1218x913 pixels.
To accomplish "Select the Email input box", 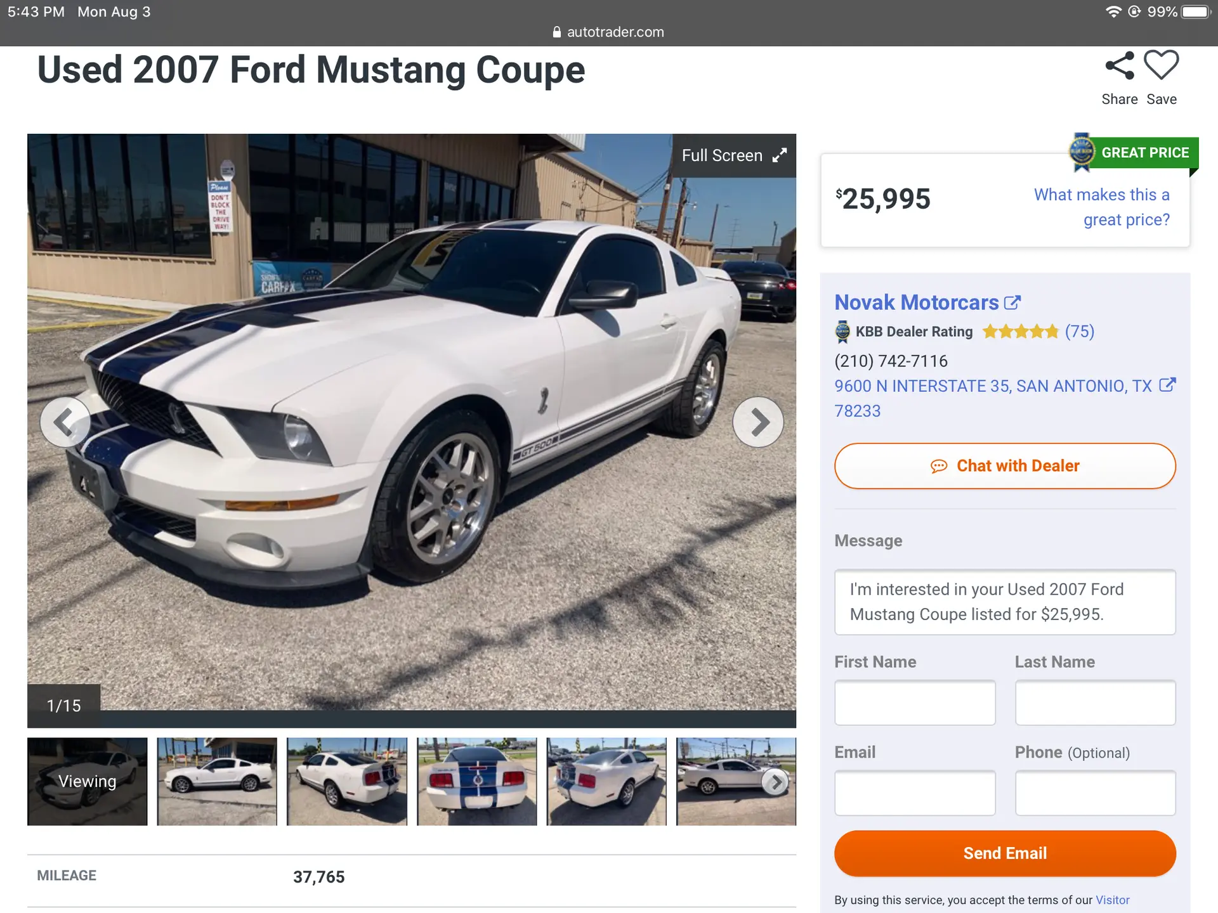I will 915,793.
